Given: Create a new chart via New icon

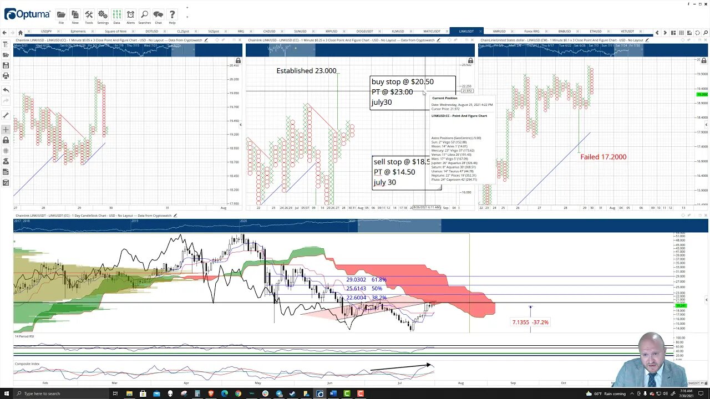Looking at the screenshot, I should pos(75,14).
